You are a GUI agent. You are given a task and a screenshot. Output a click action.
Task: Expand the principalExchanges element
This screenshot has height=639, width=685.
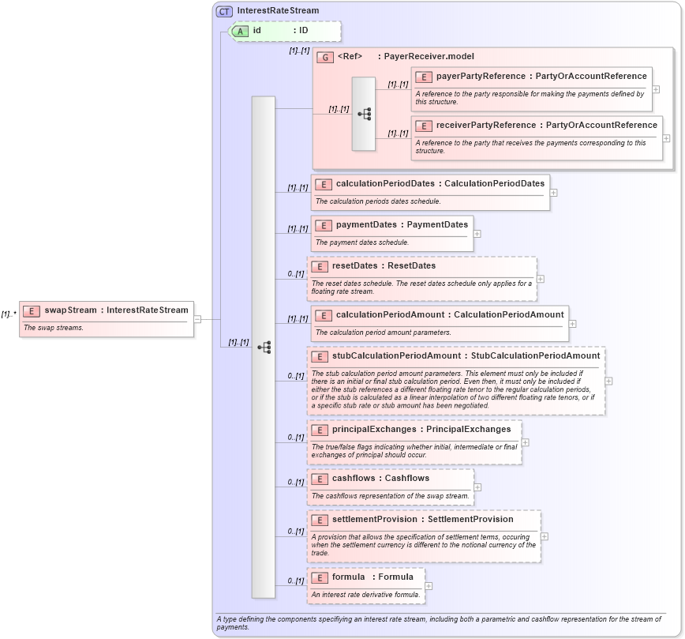point(525,442)
